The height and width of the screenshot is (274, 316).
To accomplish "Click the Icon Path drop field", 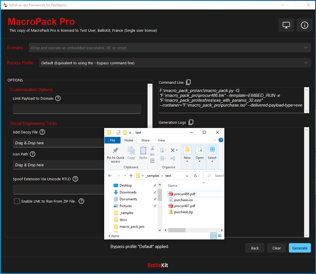I will pyautogui.click(x=59, y=165).
